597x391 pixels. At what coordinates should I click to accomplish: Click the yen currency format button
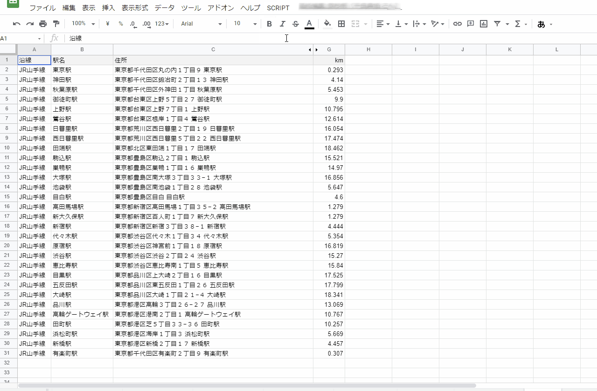pos(108,24)
